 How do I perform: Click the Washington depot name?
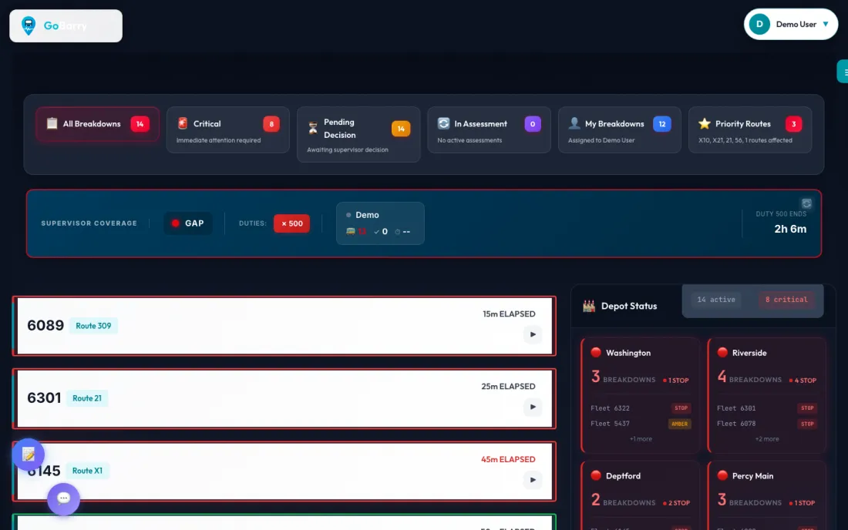[x=628, y=353]
